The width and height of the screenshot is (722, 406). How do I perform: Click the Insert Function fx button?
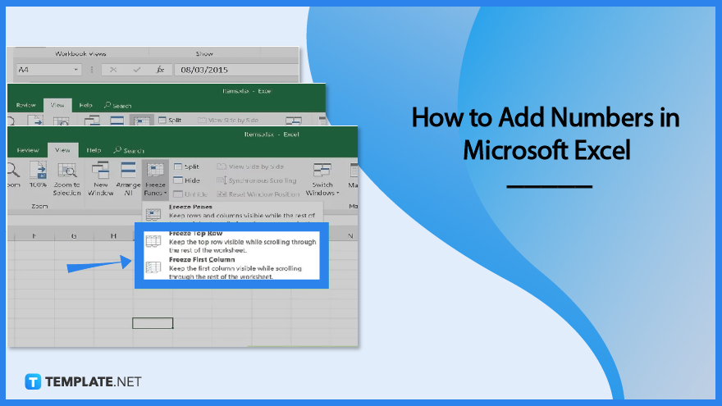point(160,70)
